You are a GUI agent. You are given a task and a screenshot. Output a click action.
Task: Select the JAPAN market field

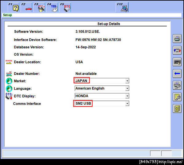(x=102, y=81)
